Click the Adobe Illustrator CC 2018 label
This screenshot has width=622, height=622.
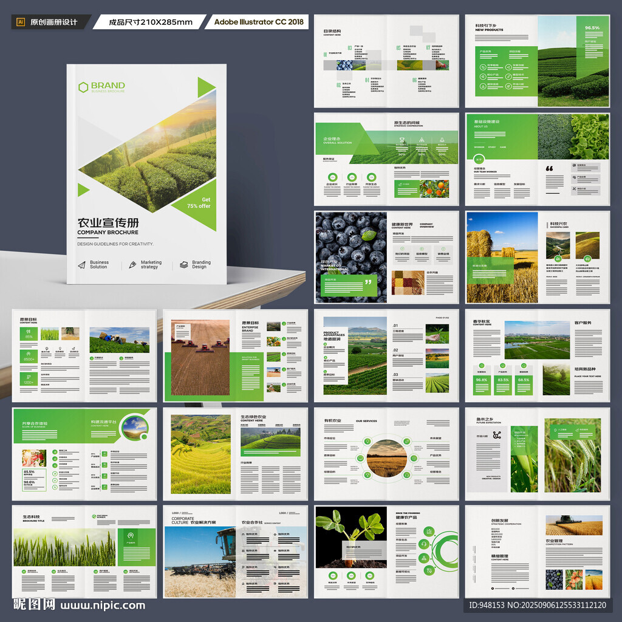click(259, 22)
